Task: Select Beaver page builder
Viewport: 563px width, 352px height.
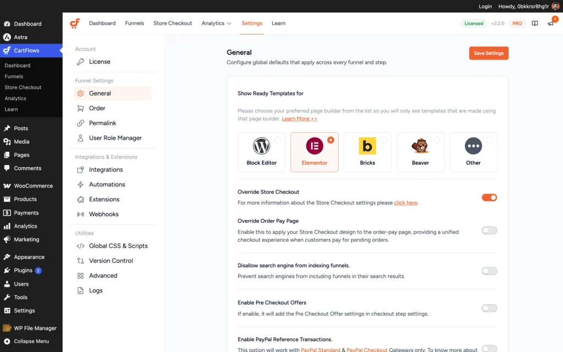Action: pos(421,152)
